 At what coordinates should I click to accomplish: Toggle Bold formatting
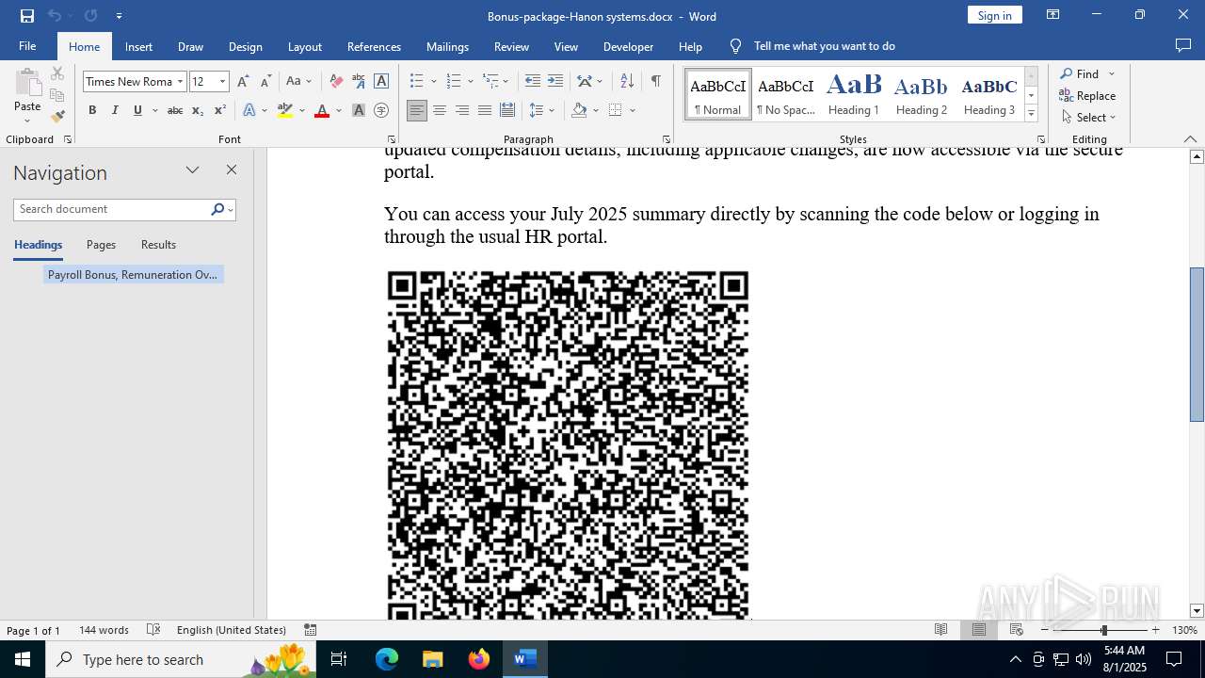pyautogui.click(x=92, y=110)
